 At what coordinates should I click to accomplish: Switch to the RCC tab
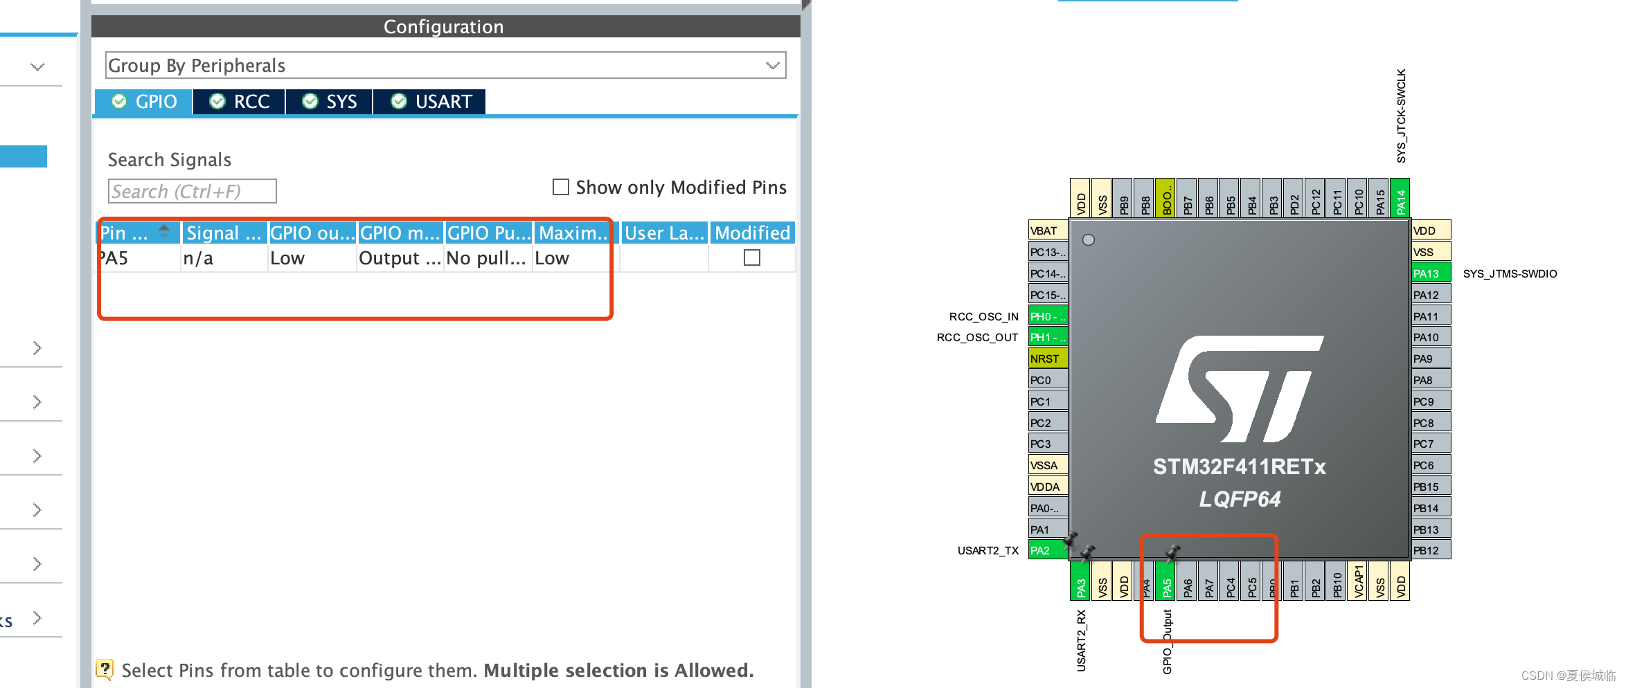240,102
